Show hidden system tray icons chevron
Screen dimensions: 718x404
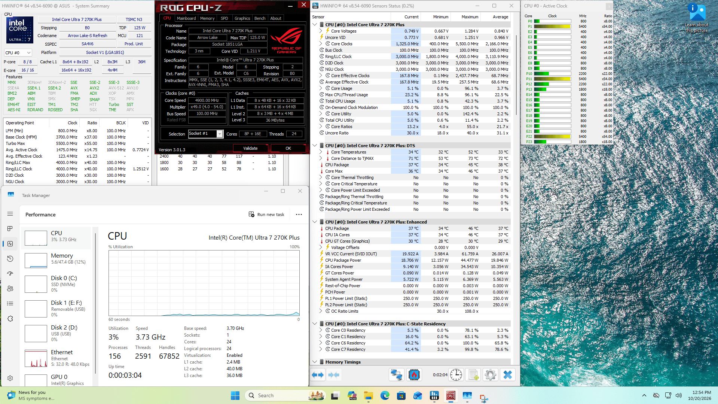point(644,395)
